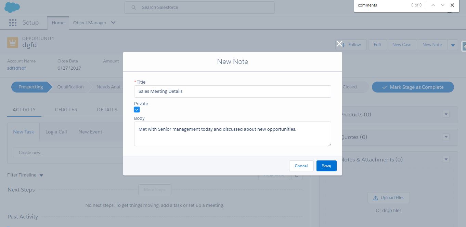Save the new note
466x227 pixels.
(x=326, y=166)
